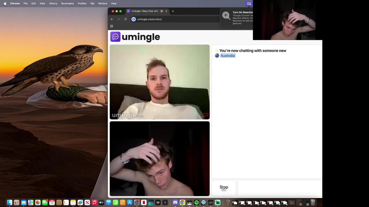Open QuickTime Player from the Dock
This screenshot has width=369, height=207.
coord(204,203)
